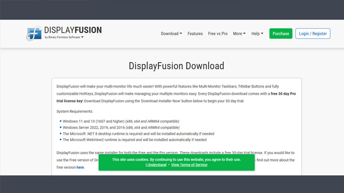Image resolution: width=344 pixels, height=193 pixels.
Task: Click the 'System Requirements:' text label
Action: [x=74, y=112]
